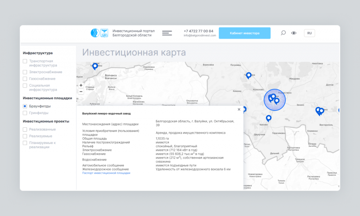This screenshot has height=216, width=360.
Task: Click the Инфраструктура section heading
Action: tap(38, 53)
